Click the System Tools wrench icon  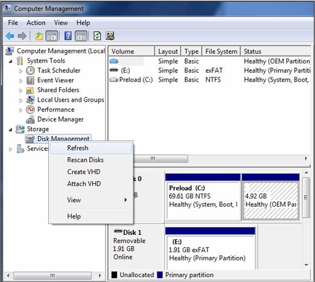[x=20, y=61]
